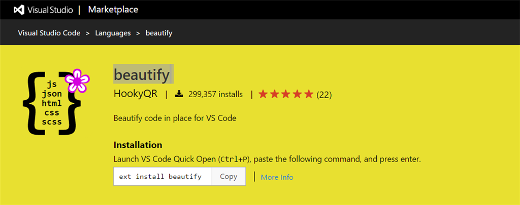The width and height of the screenshot is (520, 205).
Task: Click the Launch VS Code Quick Open instruction
Action: click(267, 159)
